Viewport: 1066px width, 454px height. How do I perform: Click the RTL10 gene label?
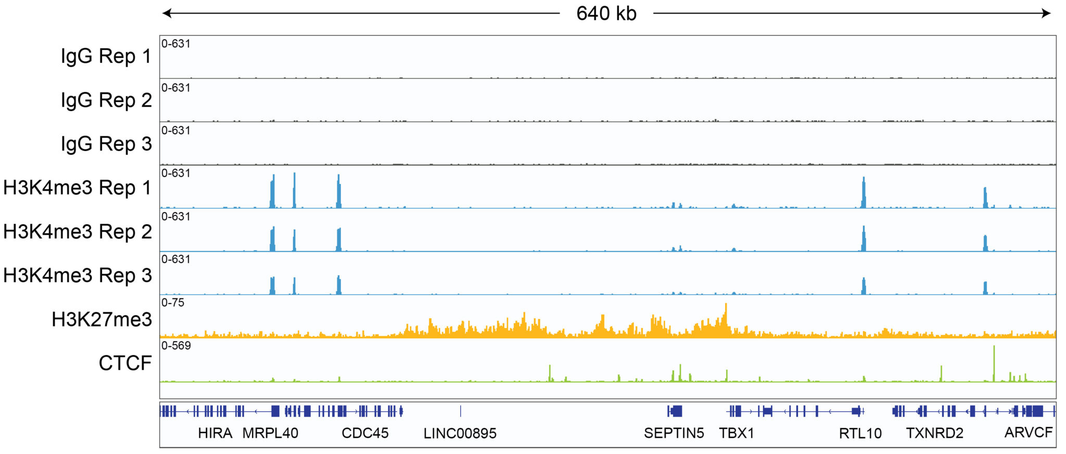pyautogui.click(x=860, y=433)
